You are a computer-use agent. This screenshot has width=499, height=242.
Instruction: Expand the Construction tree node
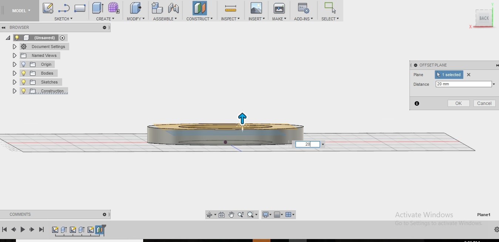[14, 91]
